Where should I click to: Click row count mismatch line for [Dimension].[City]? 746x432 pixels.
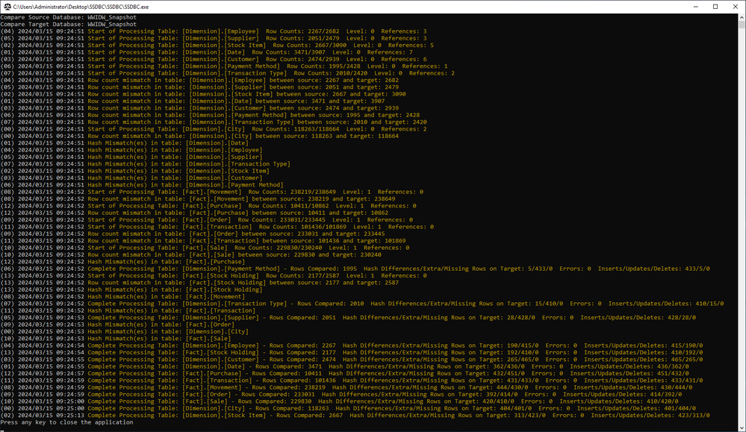point(200,136)
